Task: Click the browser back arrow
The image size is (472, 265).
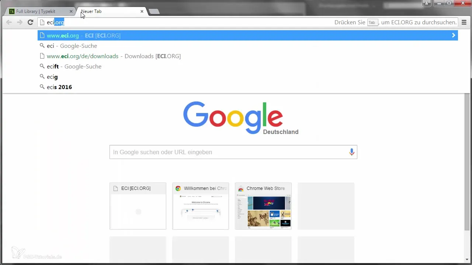Action: (x=9, y=22)
